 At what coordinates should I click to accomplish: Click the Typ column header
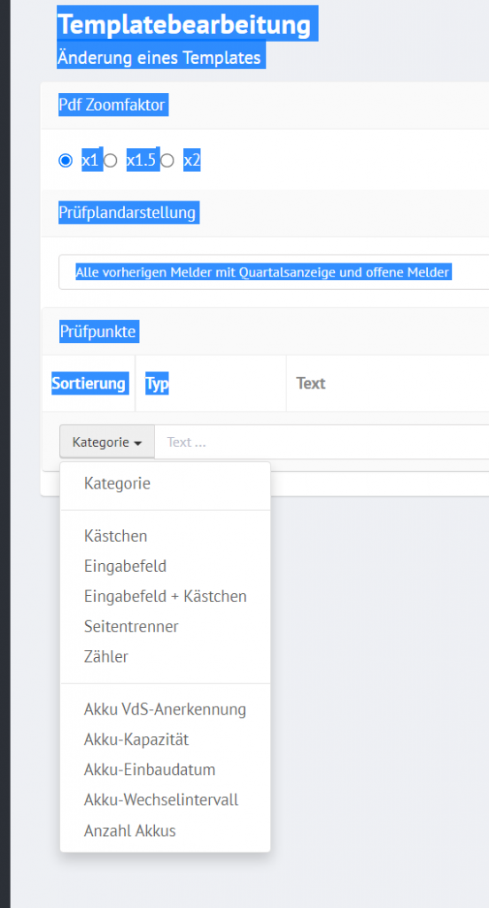tap(157, 383)
